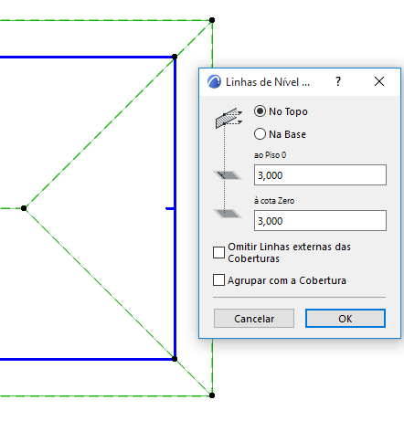Image resolution: width=404 pixels, height=421 pixels.
Task: Select the top-right green outline corner node
Action: (x=212, y=20)
